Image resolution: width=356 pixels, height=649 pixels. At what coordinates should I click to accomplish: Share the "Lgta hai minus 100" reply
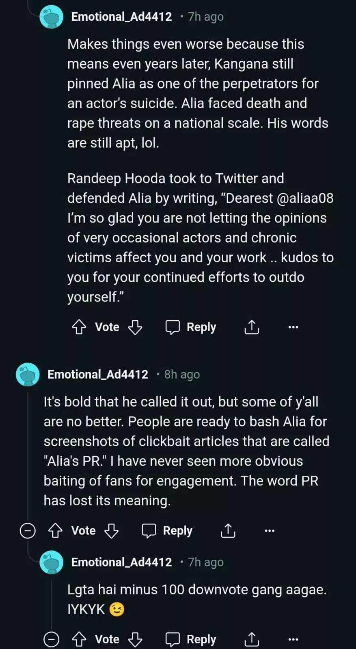tap(252, 639)
